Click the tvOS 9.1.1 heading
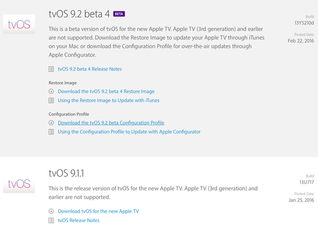This screenshot has width=318, height=231. click(66, 173)
